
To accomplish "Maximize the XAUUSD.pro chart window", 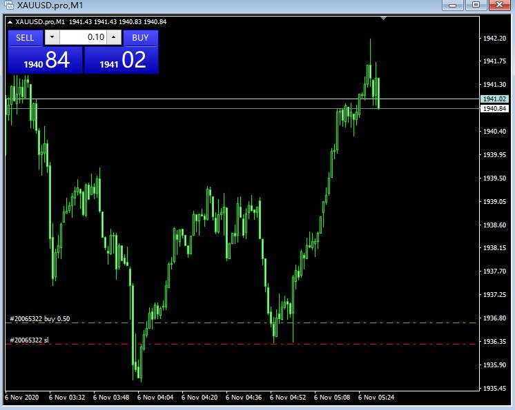I will click(476, 5).
